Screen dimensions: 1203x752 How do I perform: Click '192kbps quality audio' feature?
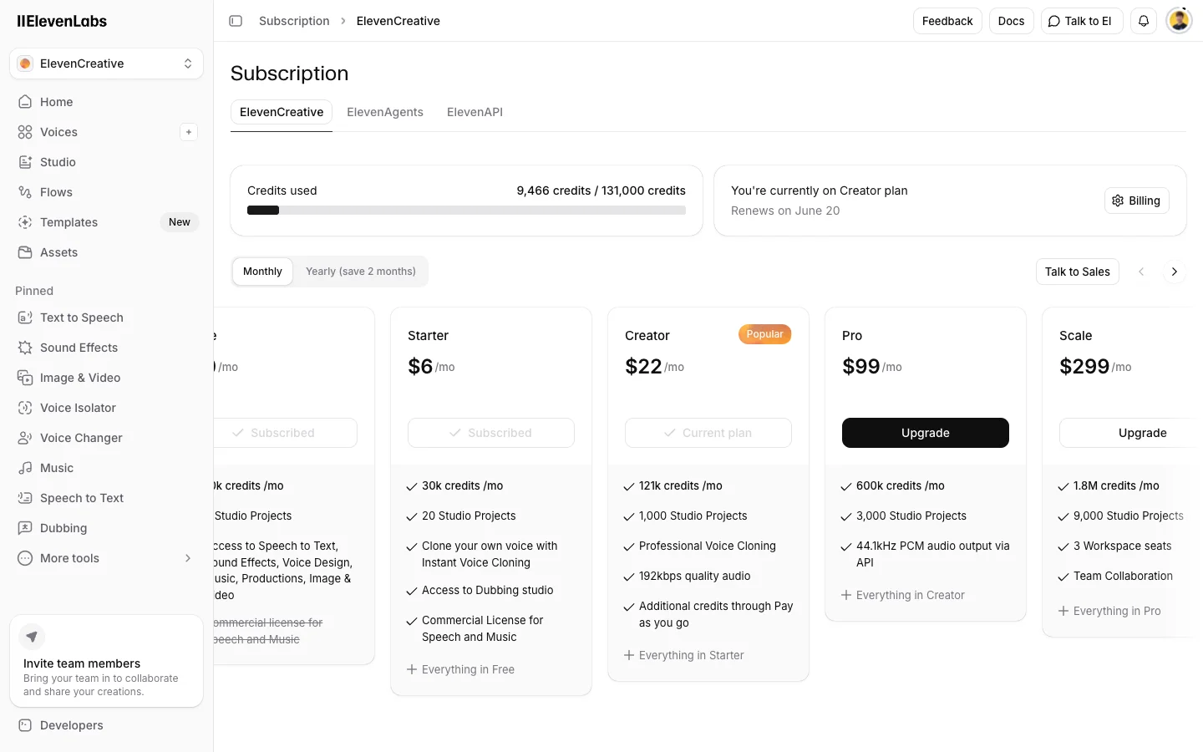pyautogui.click(x=695, y=576)
